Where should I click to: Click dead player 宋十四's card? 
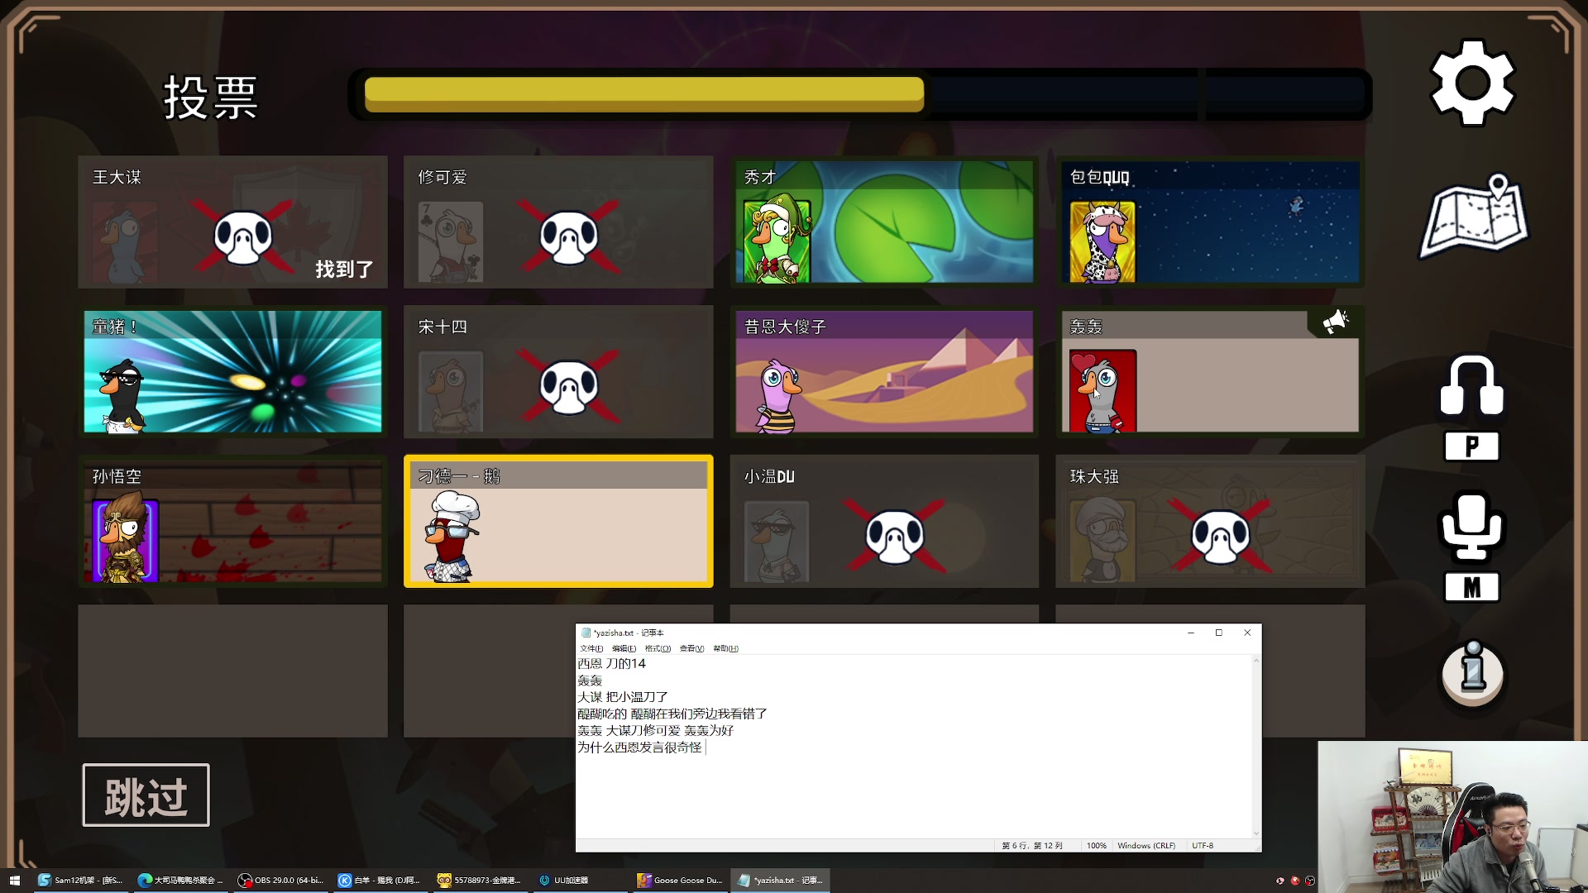558,371
